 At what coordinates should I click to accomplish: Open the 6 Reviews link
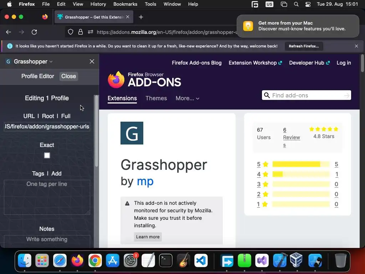292,137
